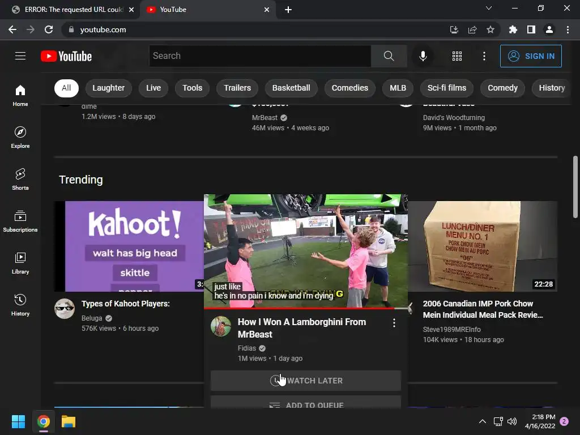Image resolution: width=580 pixels, height=435 pixels.
Task: Reload the page
Action: [x=49, y=29]
